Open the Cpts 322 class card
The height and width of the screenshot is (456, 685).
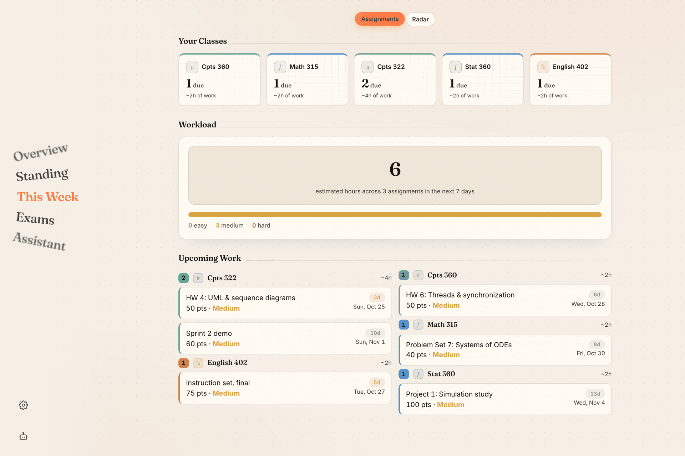click(x=395, y=79)
